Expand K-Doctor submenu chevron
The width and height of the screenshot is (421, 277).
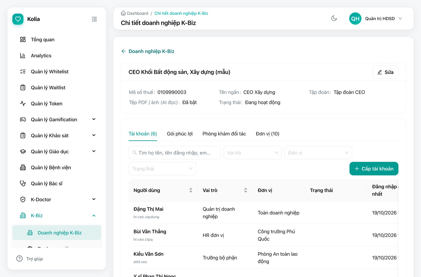click(94, 199)
